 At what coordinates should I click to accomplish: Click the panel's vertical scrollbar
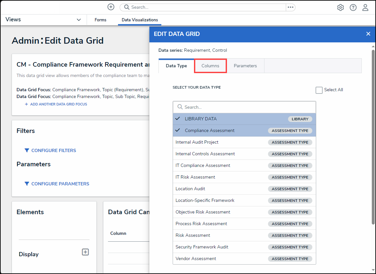(373, 136)
